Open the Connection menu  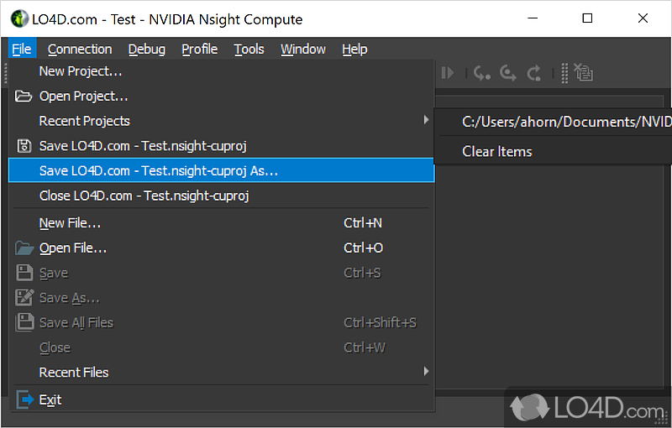click(80, 50)
